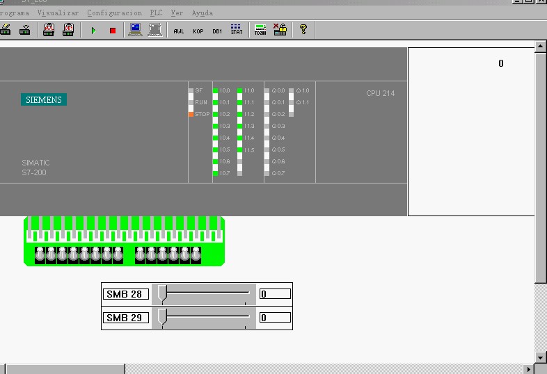Toggle the first input switch for I0.0

coord(40,254)
